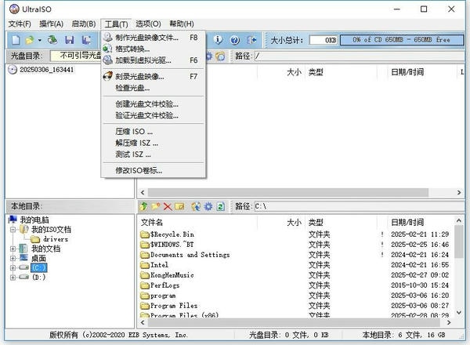Click the Save floppy disk icon
Screen dimensions: 470x345
70,40
